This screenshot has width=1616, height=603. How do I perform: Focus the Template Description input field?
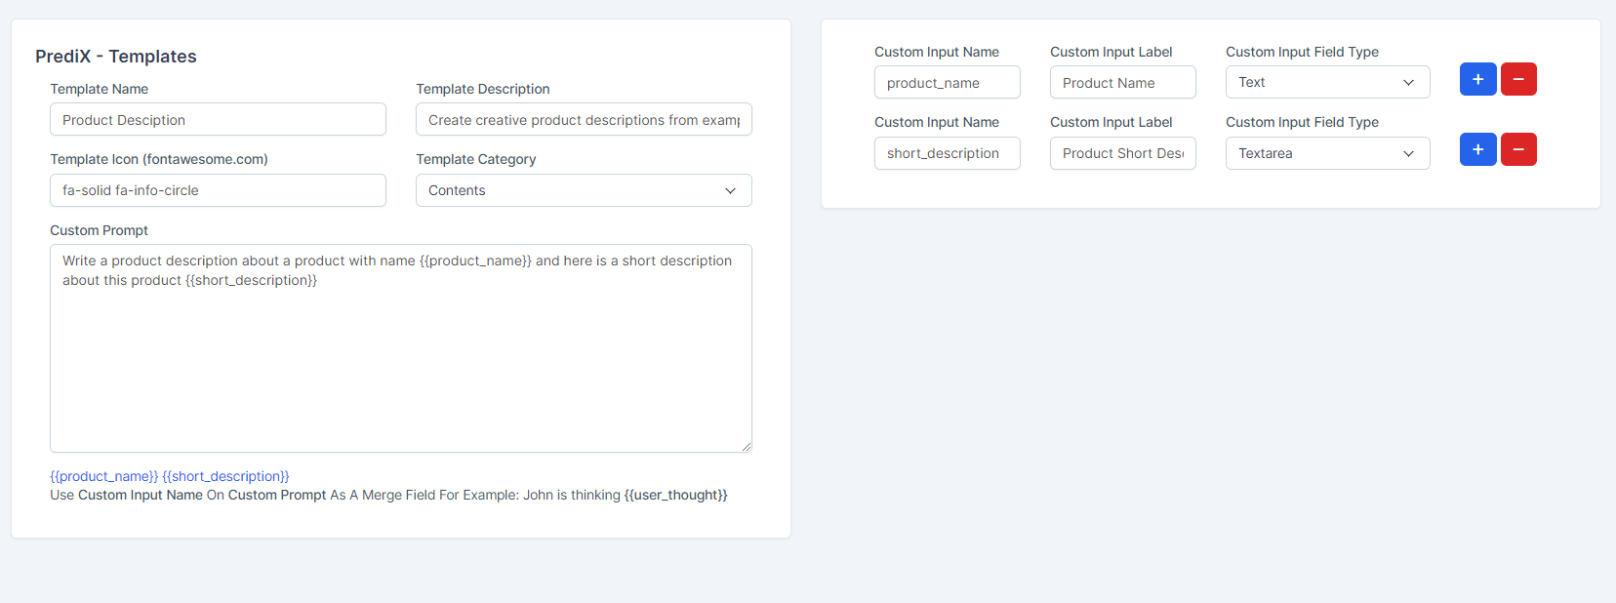(x=584, y=119)
